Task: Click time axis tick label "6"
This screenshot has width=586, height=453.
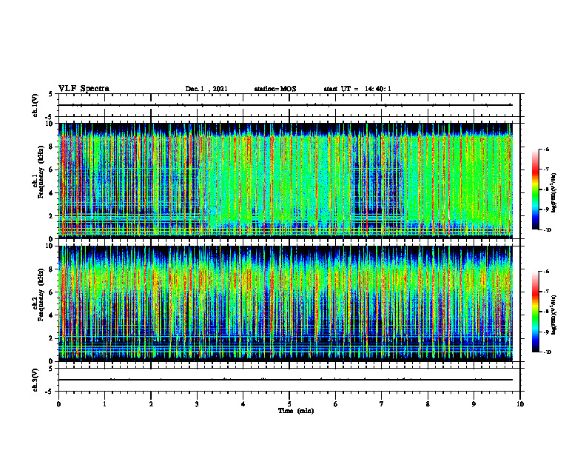Action: click(335, 404)
